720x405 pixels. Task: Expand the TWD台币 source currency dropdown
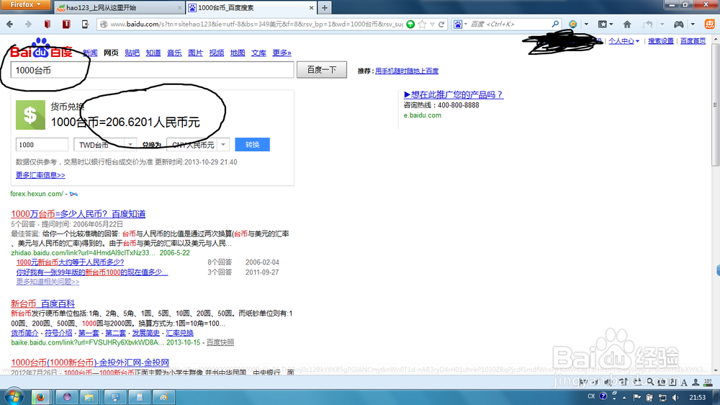[130, 145]
